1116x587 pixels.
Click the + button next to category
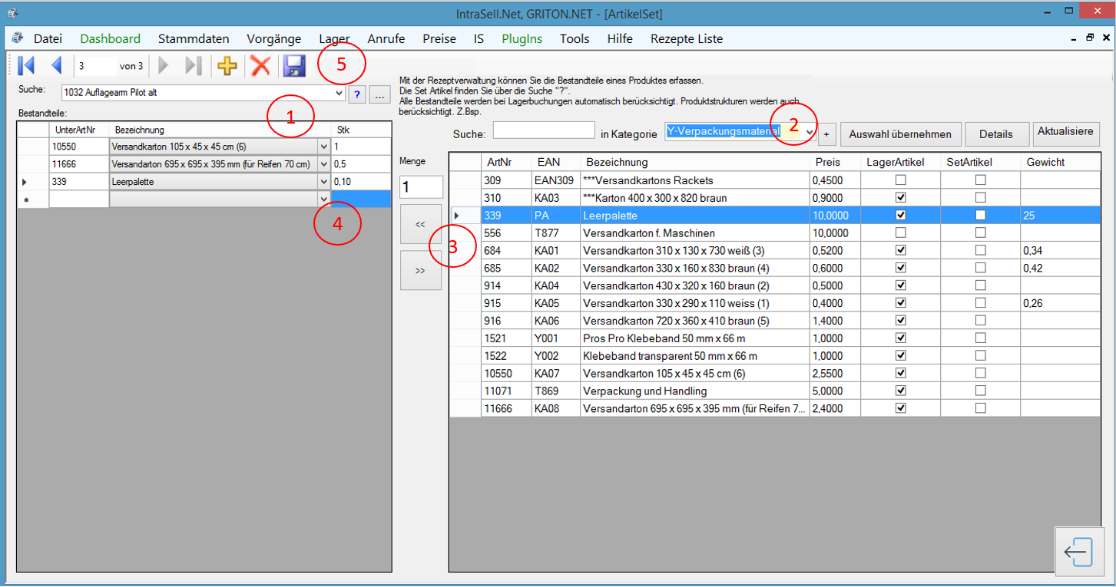click(826, 134)
